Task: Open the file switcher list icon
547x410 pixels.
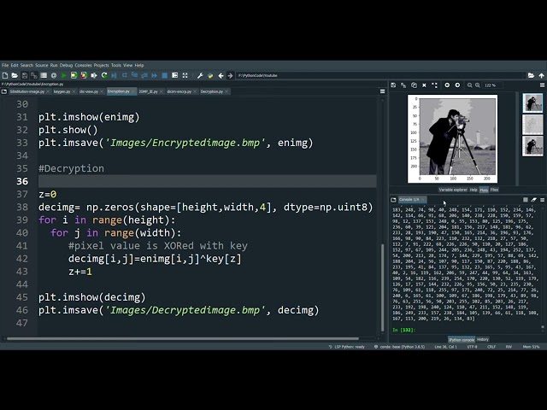Action: [x=44, y=75]
